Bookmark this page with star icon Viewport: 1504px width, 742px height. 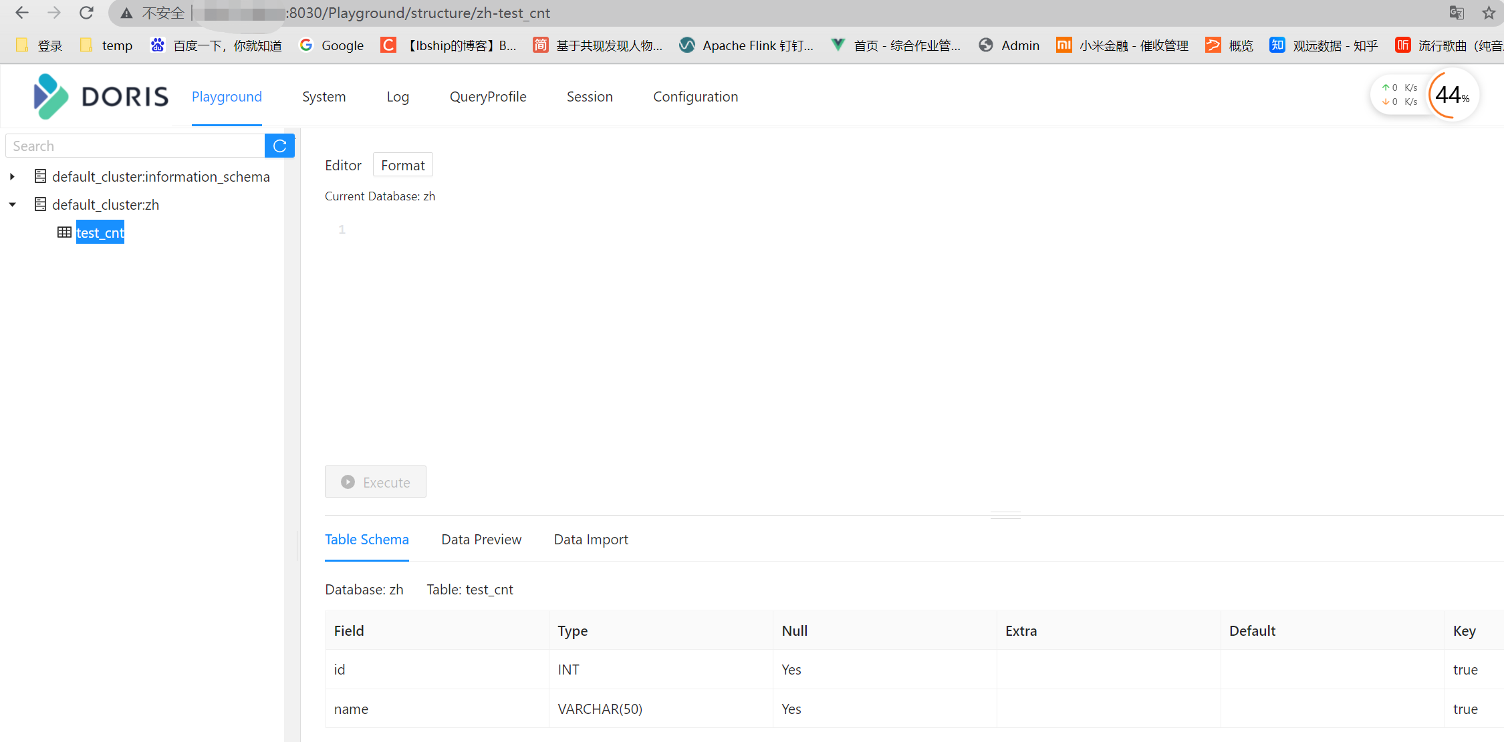coord(1488,13)
